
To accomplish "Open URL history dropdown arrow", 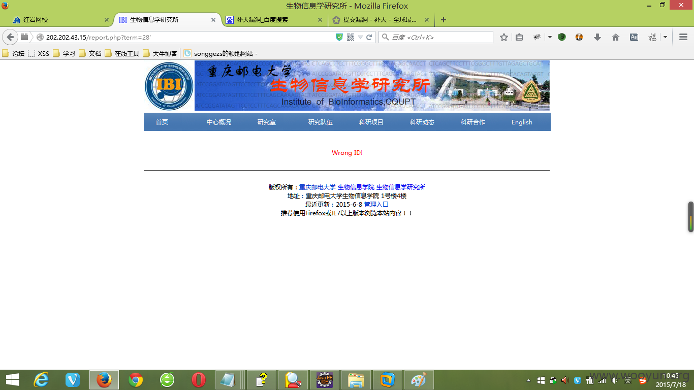I will [360, 37].
